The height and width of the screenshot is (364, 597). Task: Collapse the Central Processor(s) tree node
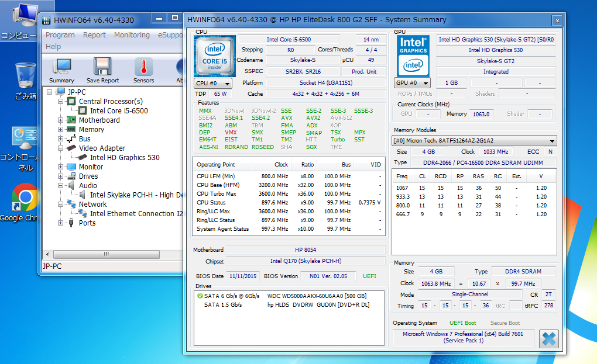click(61, 102)
